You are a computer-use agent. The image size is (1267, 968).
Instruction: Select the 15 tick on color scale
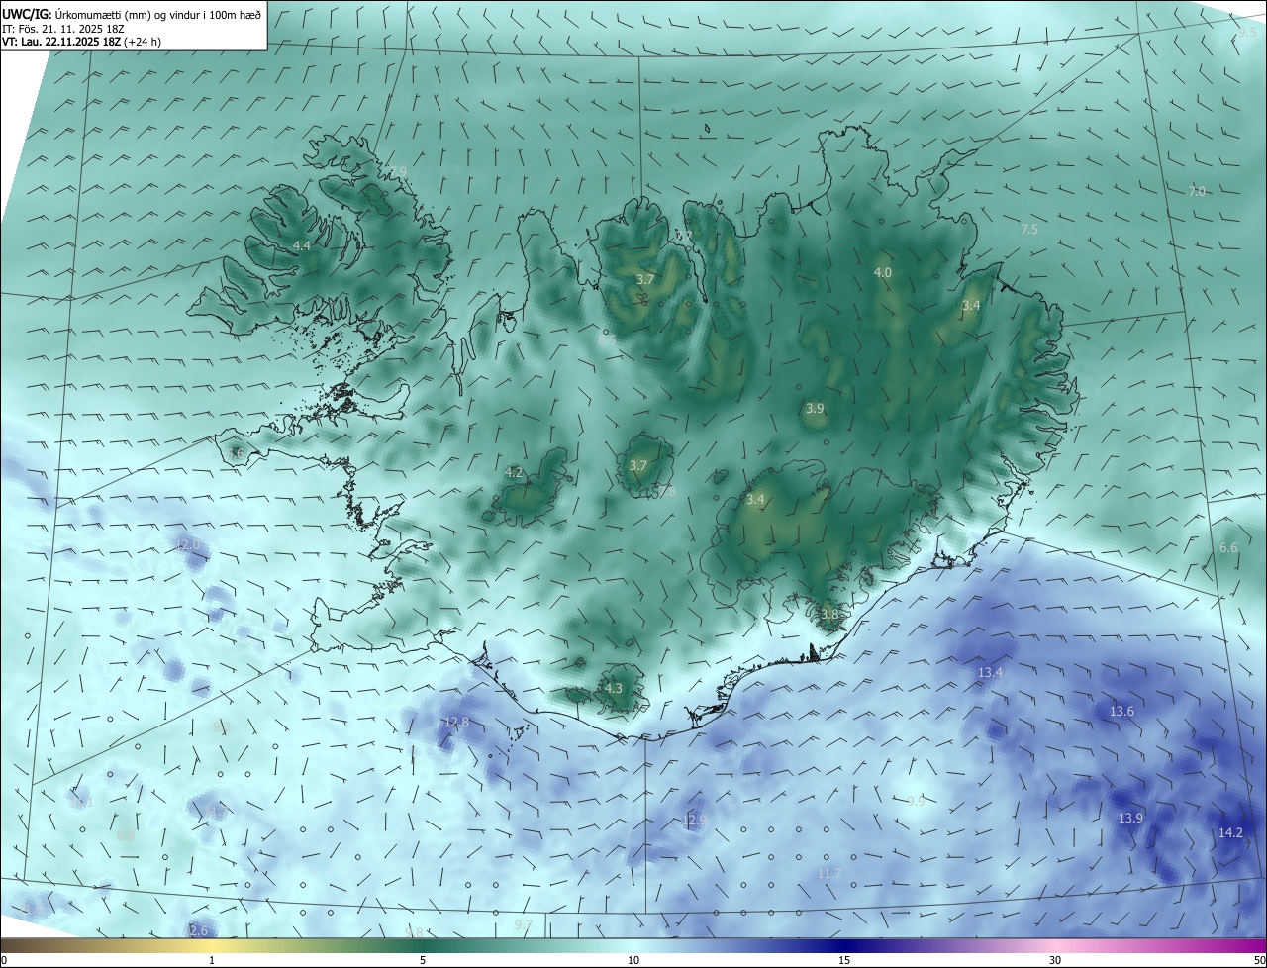pos(844,960)
